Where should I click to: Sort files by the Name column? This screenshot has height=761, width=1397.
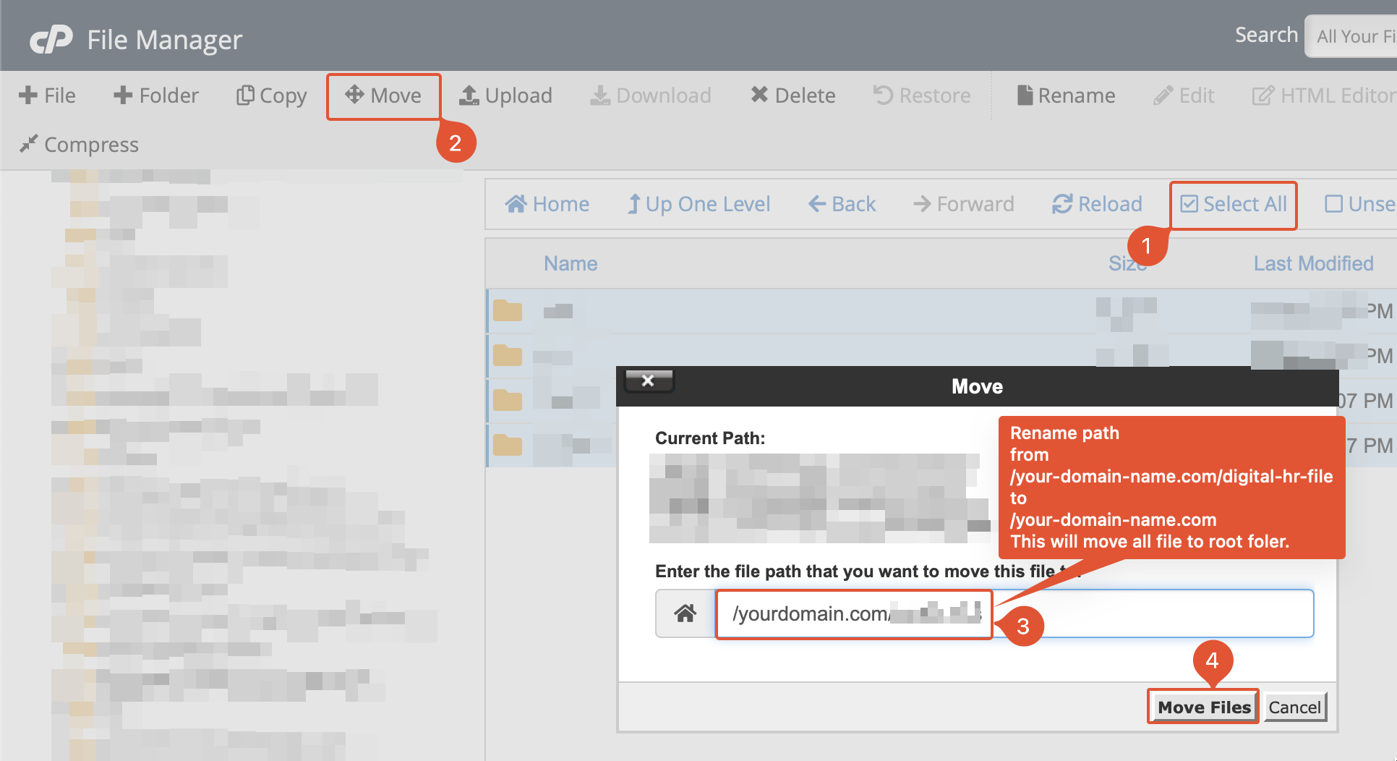pyautogui.click(x=571, y=263)
